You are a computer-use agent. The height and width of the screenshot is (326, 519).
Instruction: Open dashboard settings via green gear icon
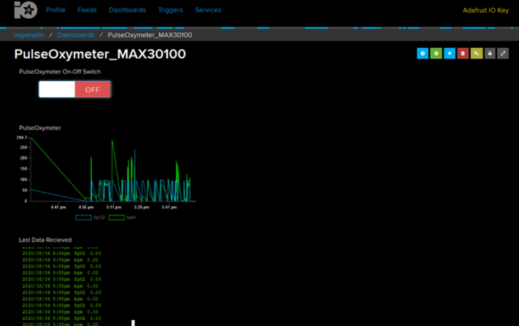[436, 54]
